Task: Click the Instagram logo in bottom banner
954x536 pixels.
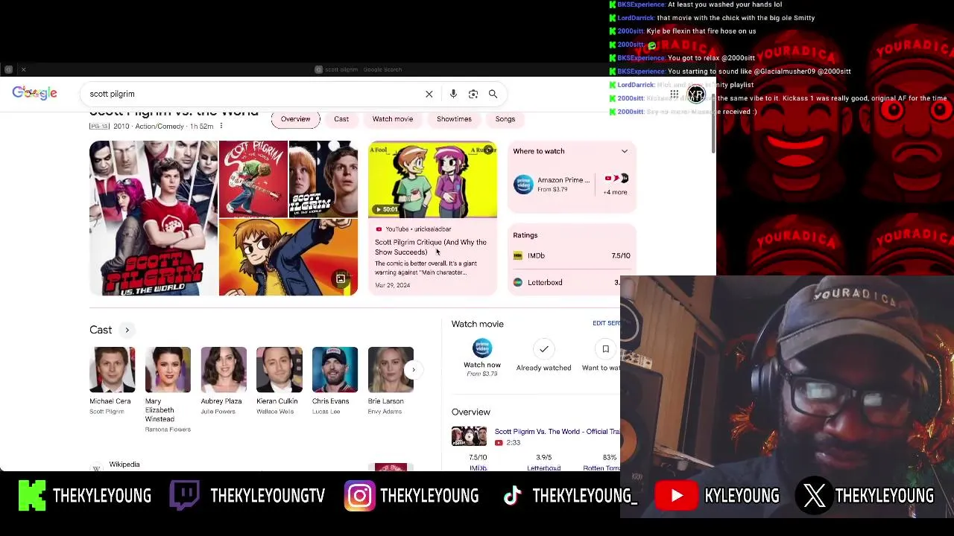Action: (359, 496)
